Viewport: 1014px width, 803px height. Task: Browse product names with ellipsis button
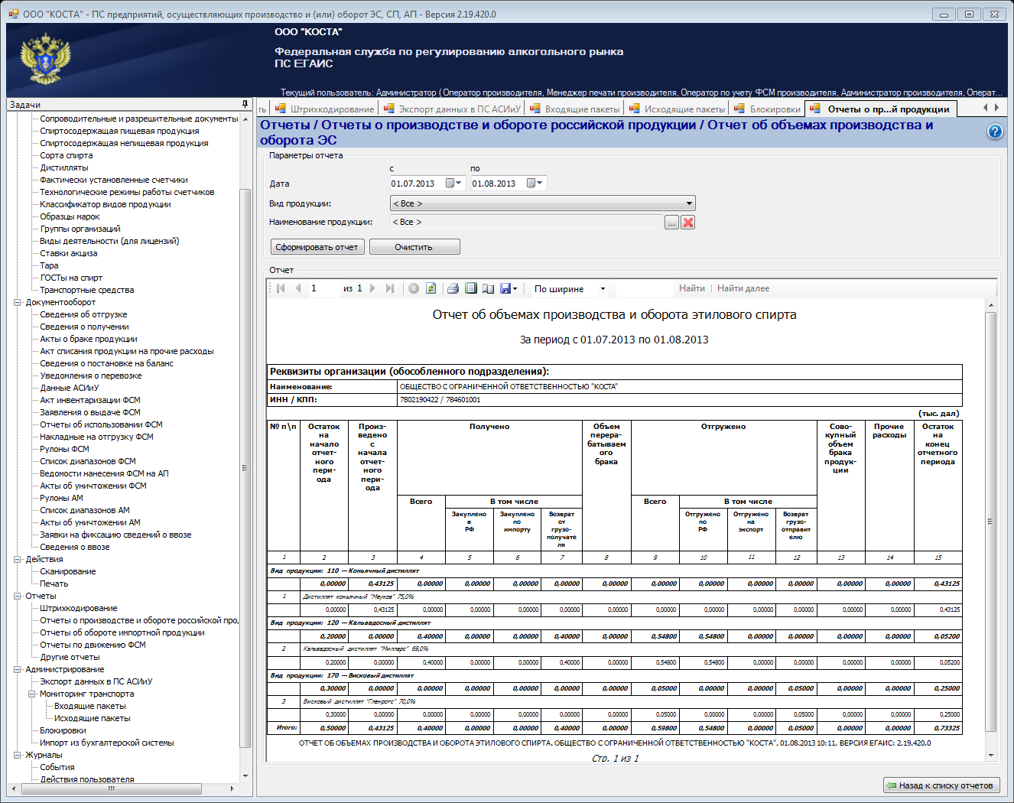[x=671, y=223]
